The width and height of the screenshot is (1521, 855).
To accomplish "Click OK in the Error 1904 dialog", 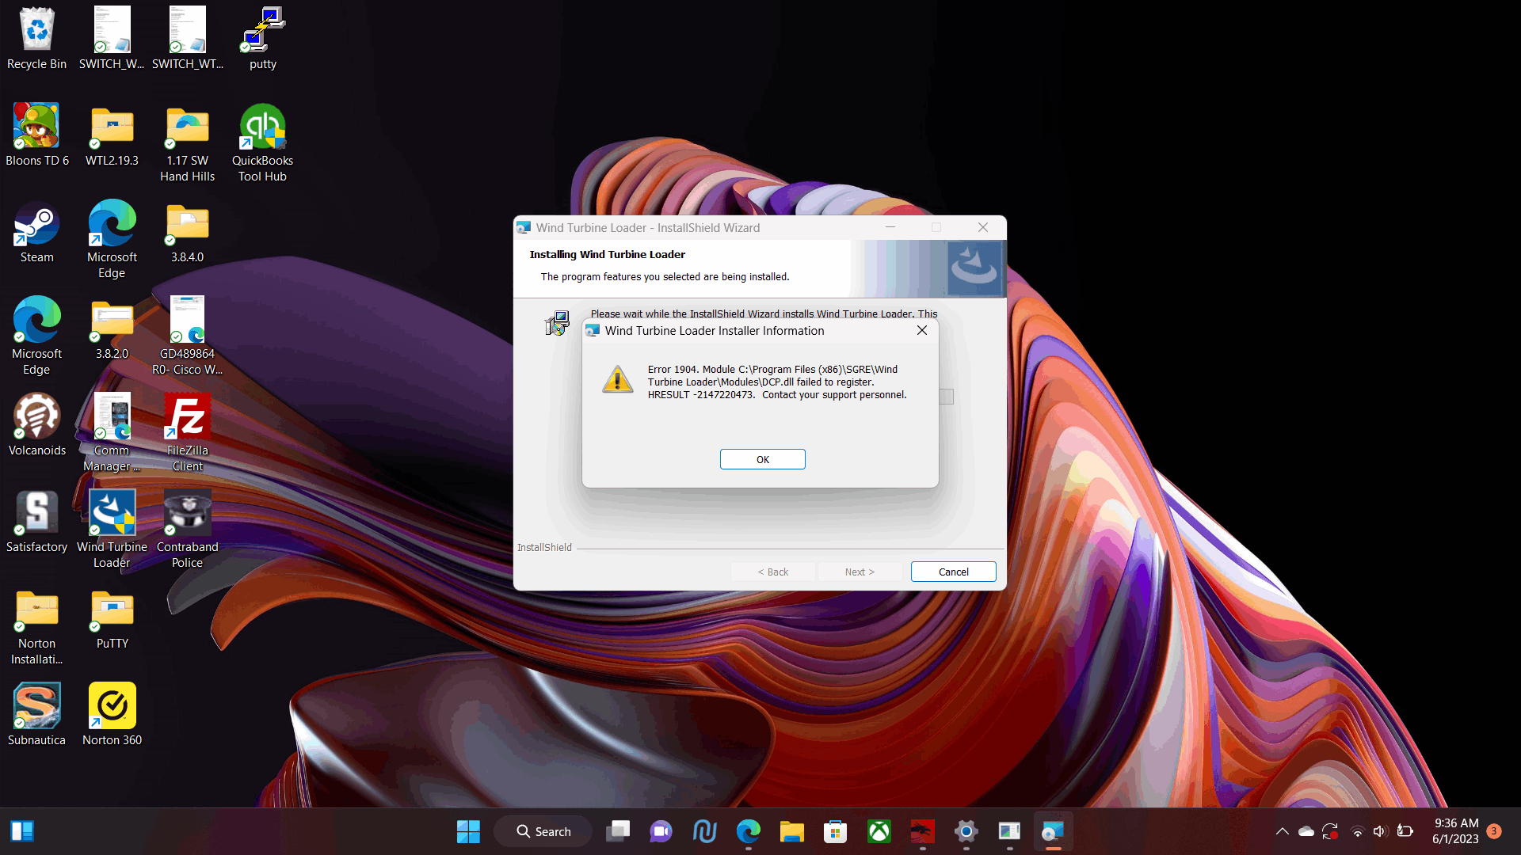I will (x=762, y=459).
